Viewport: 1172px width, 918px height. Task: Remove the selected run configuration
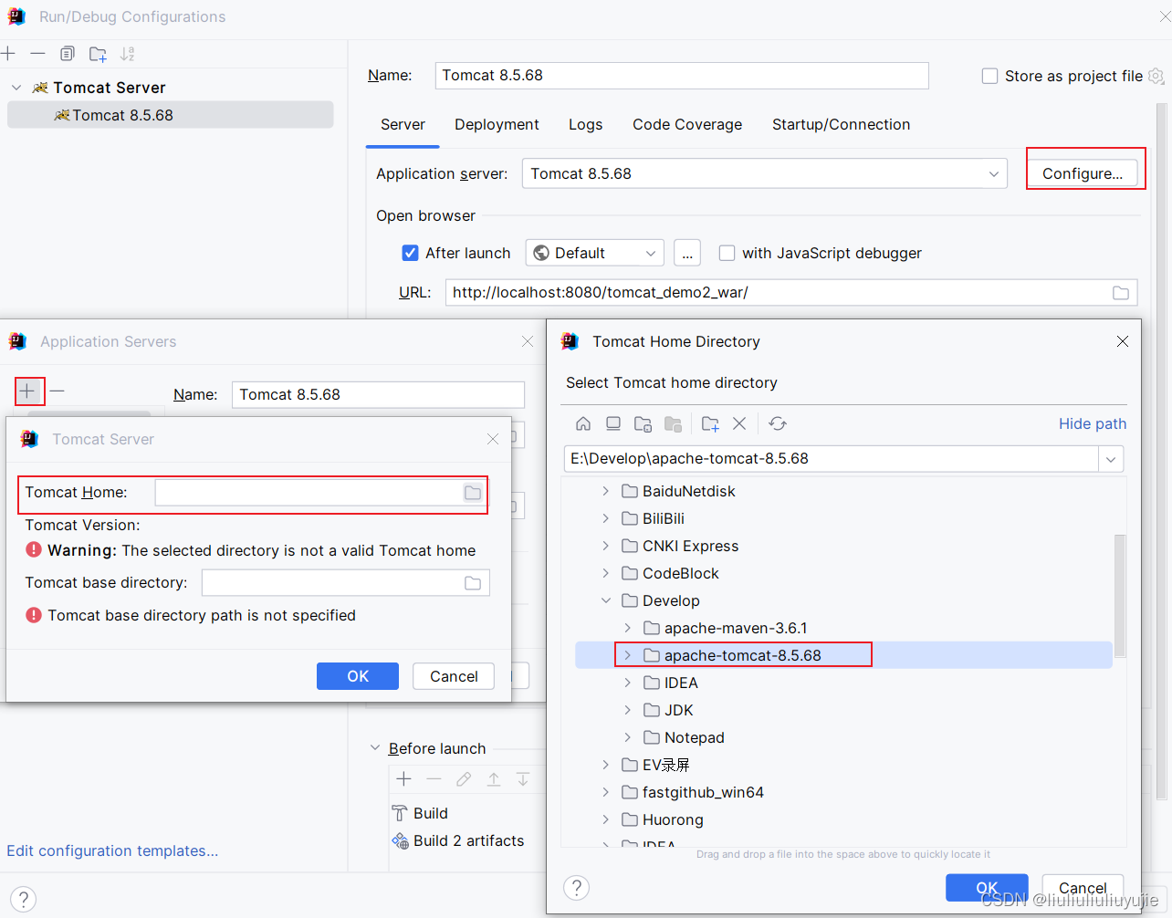tap(37, 54)
